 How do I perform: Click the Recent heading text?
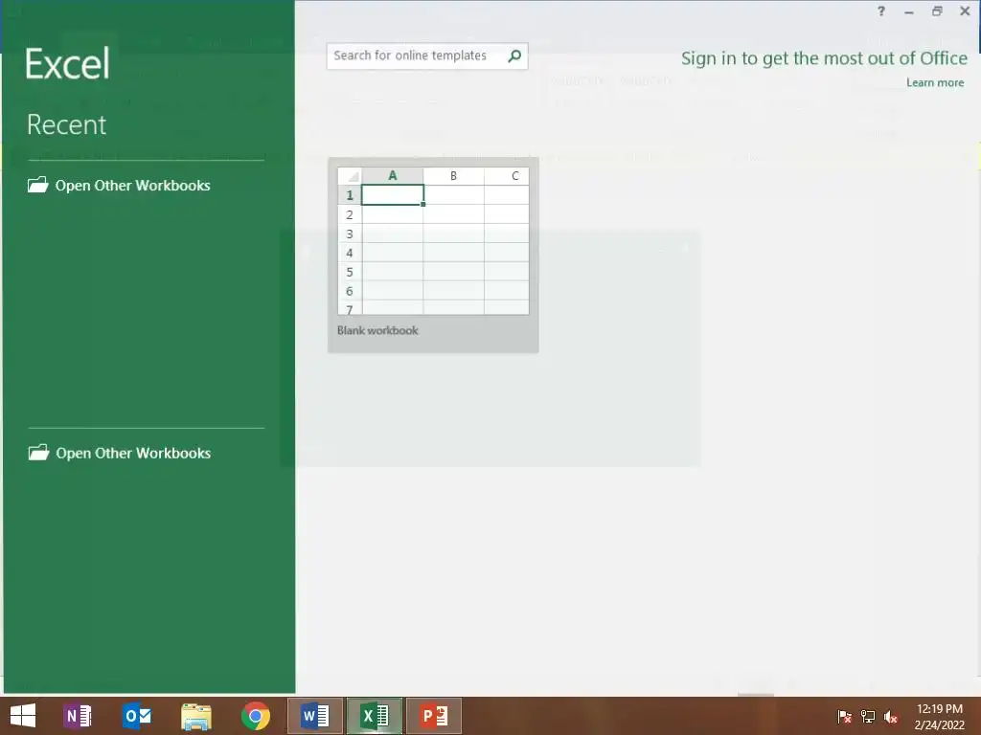pos(66,125)
